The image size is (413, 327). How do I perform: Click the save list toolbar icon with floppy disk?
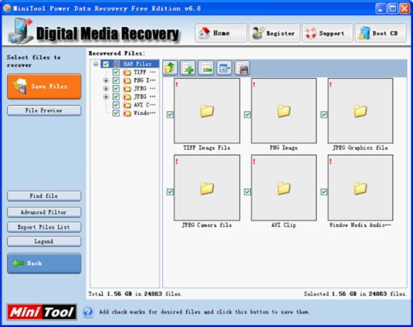(242, 68)
